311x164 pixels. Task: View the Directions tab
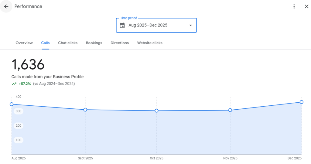[120, 43]
